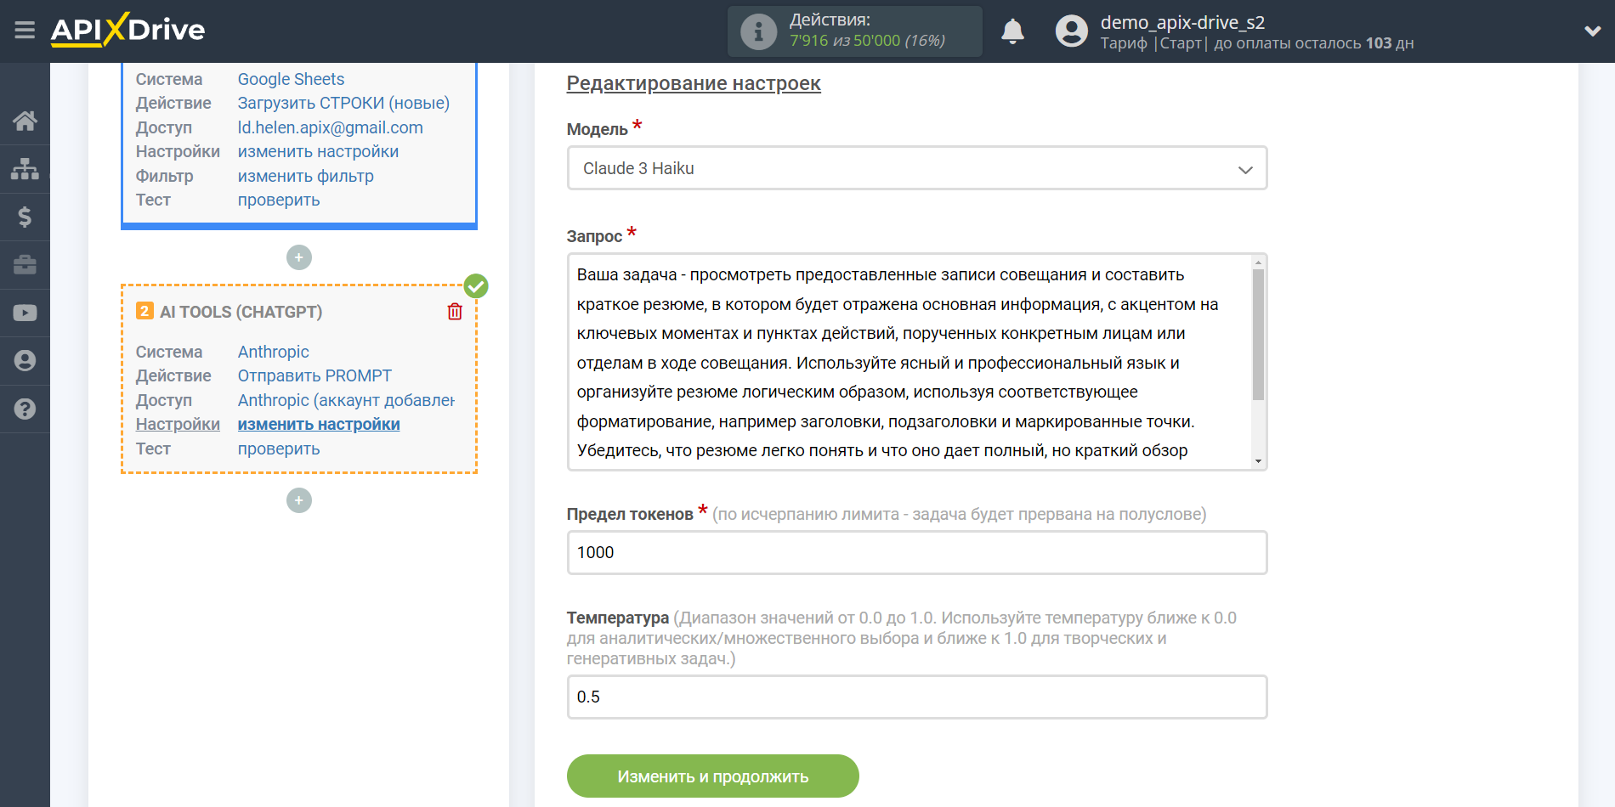The height and width of the screenshot is (807, 1615).
Task: Click the изменить фильтр link
Action: [305, 176]
